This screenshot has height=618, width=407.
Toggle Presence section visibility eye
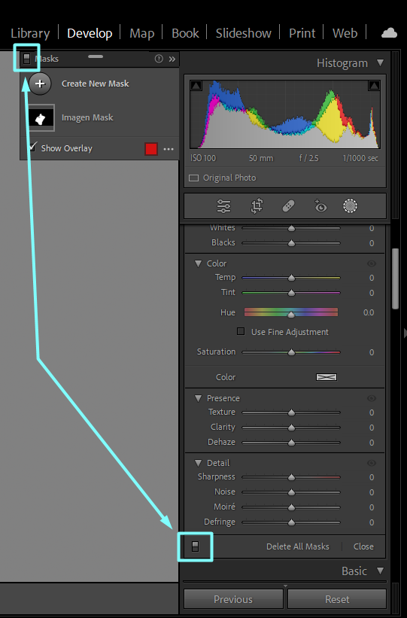pos(371,398)
